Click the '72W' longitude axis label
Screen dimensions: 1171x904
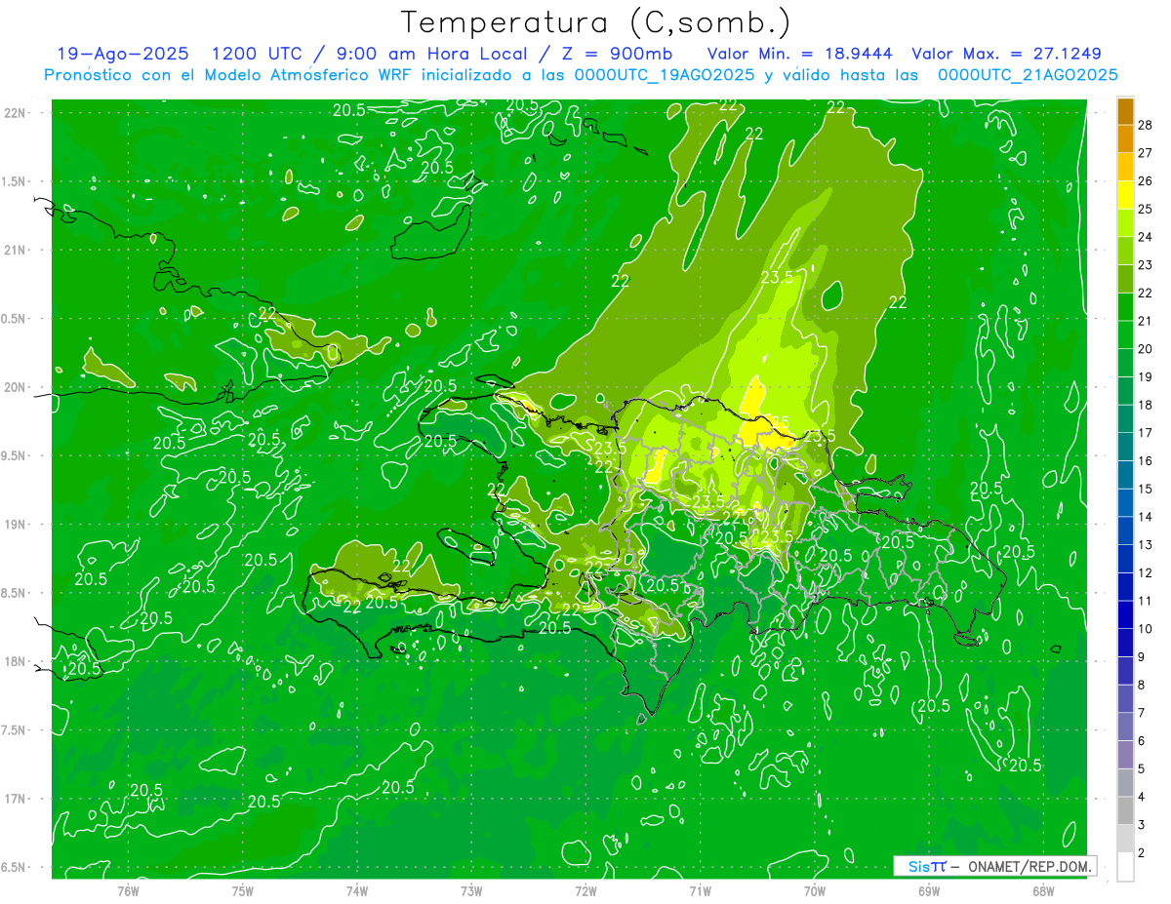pos(585,889)
